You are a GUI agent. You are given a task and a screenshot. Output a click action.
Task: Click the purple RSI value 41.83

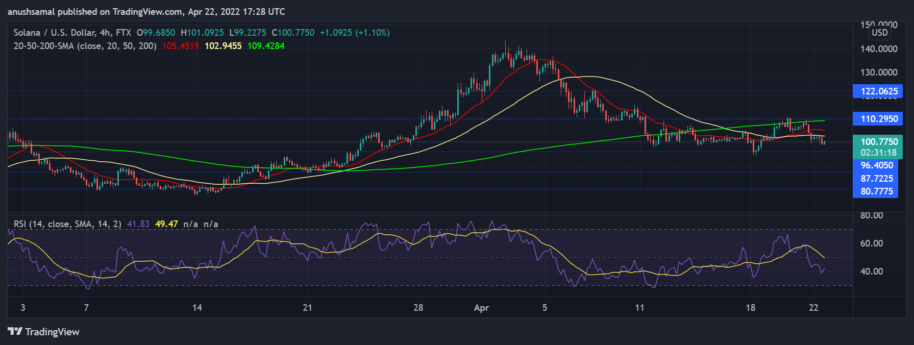coord(138,224)
